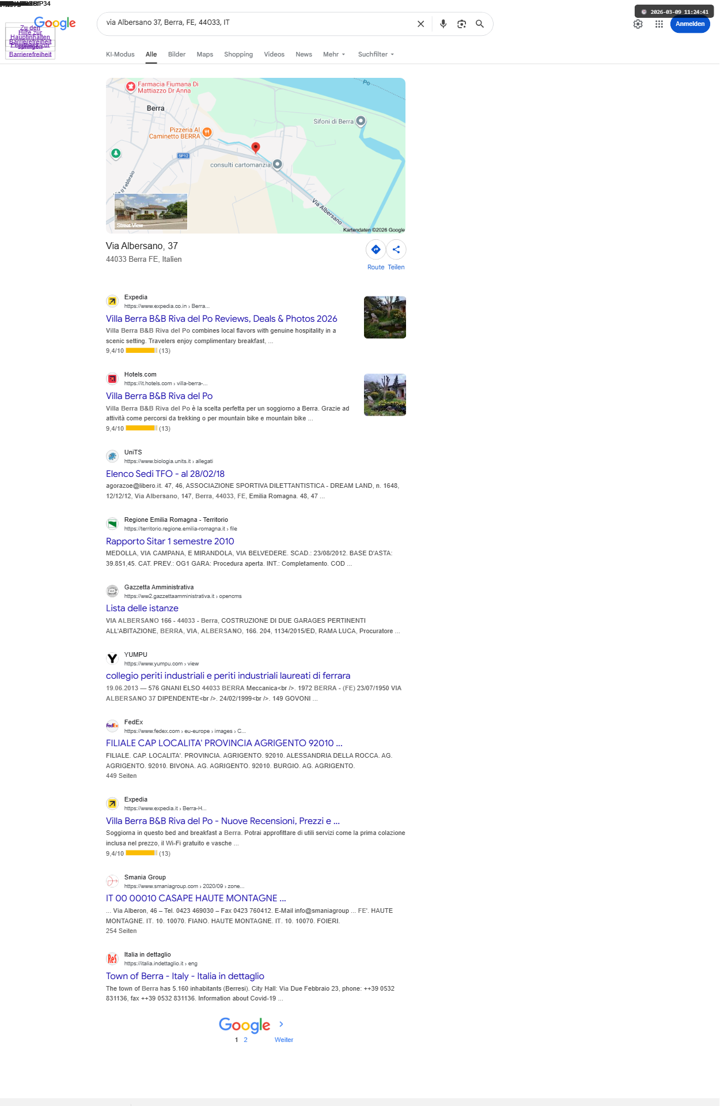
Task: Click the Gazzetta Amministrativa favicon
Action: point(112,591)
